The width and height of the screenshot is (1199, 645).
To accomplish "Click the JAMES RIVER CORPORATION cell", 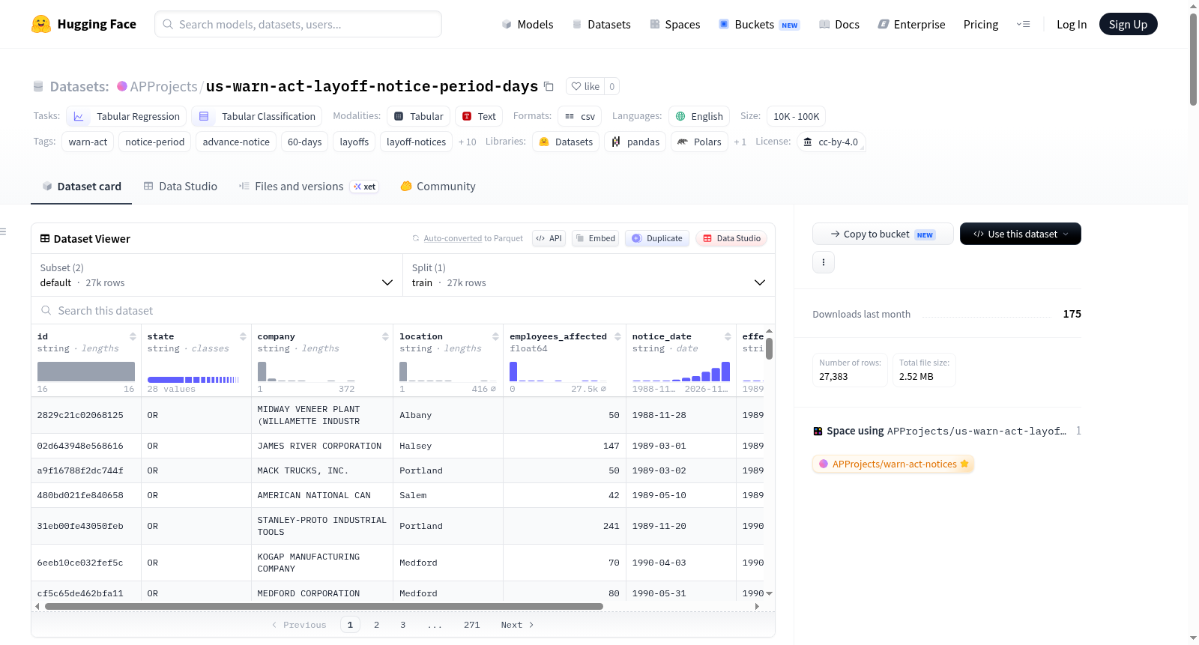I will pos(322,446).
